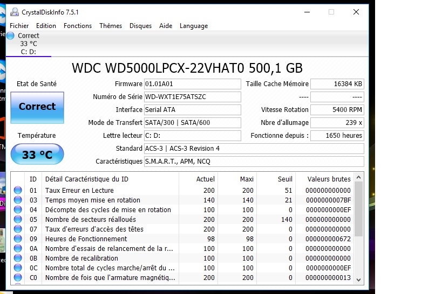Select the C: D: disk tab
The image size is (442, 294).
pyautogui.click(x=28, y=44)
